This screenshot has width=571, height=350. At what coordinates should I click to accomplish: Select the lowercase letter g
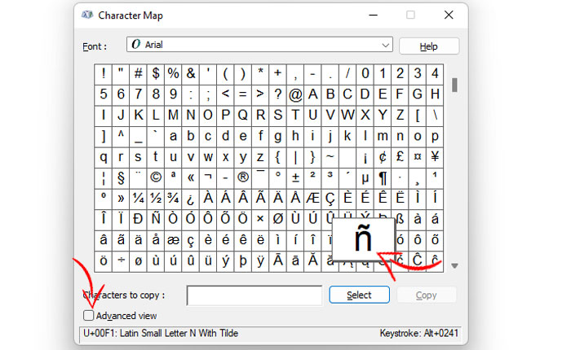[278, 137]
